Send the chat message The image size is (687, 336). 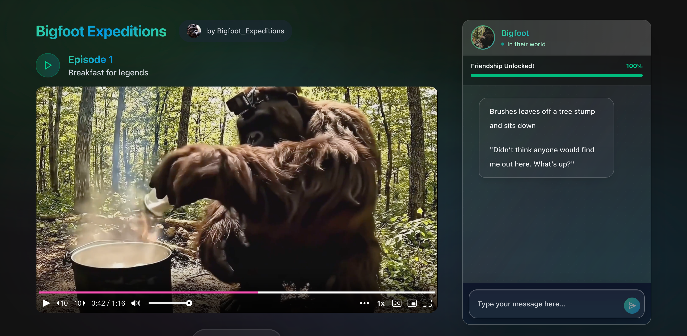pyautogui.click(x=632, y=306)
